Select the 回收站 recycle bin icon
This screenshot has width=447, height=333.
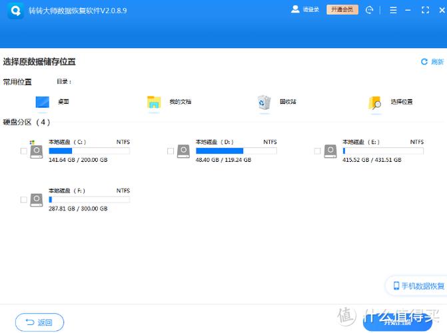click(264, 103)
